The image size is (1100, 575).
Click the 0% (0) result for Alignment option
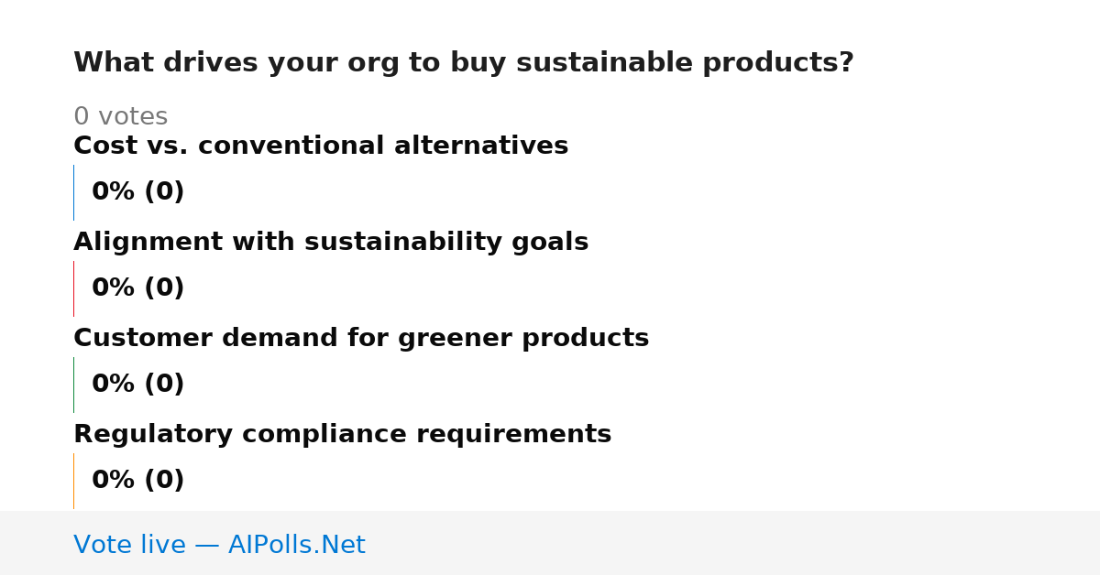click(x=138, y=288)
